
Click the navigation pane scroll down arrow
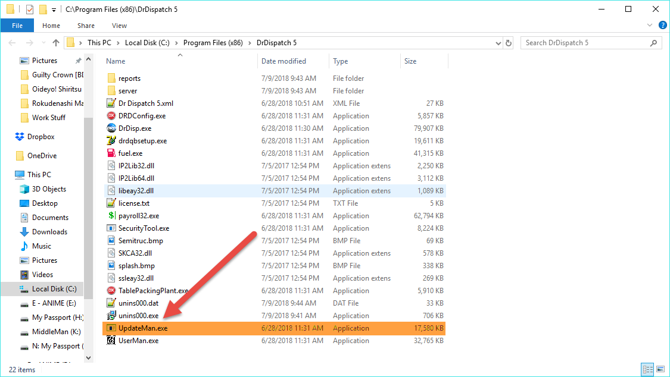[89, 358]
